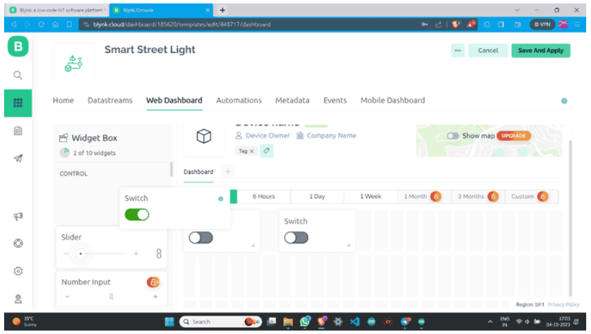
Task: Switch to the Datastreams tab
Action: [110, 100]
